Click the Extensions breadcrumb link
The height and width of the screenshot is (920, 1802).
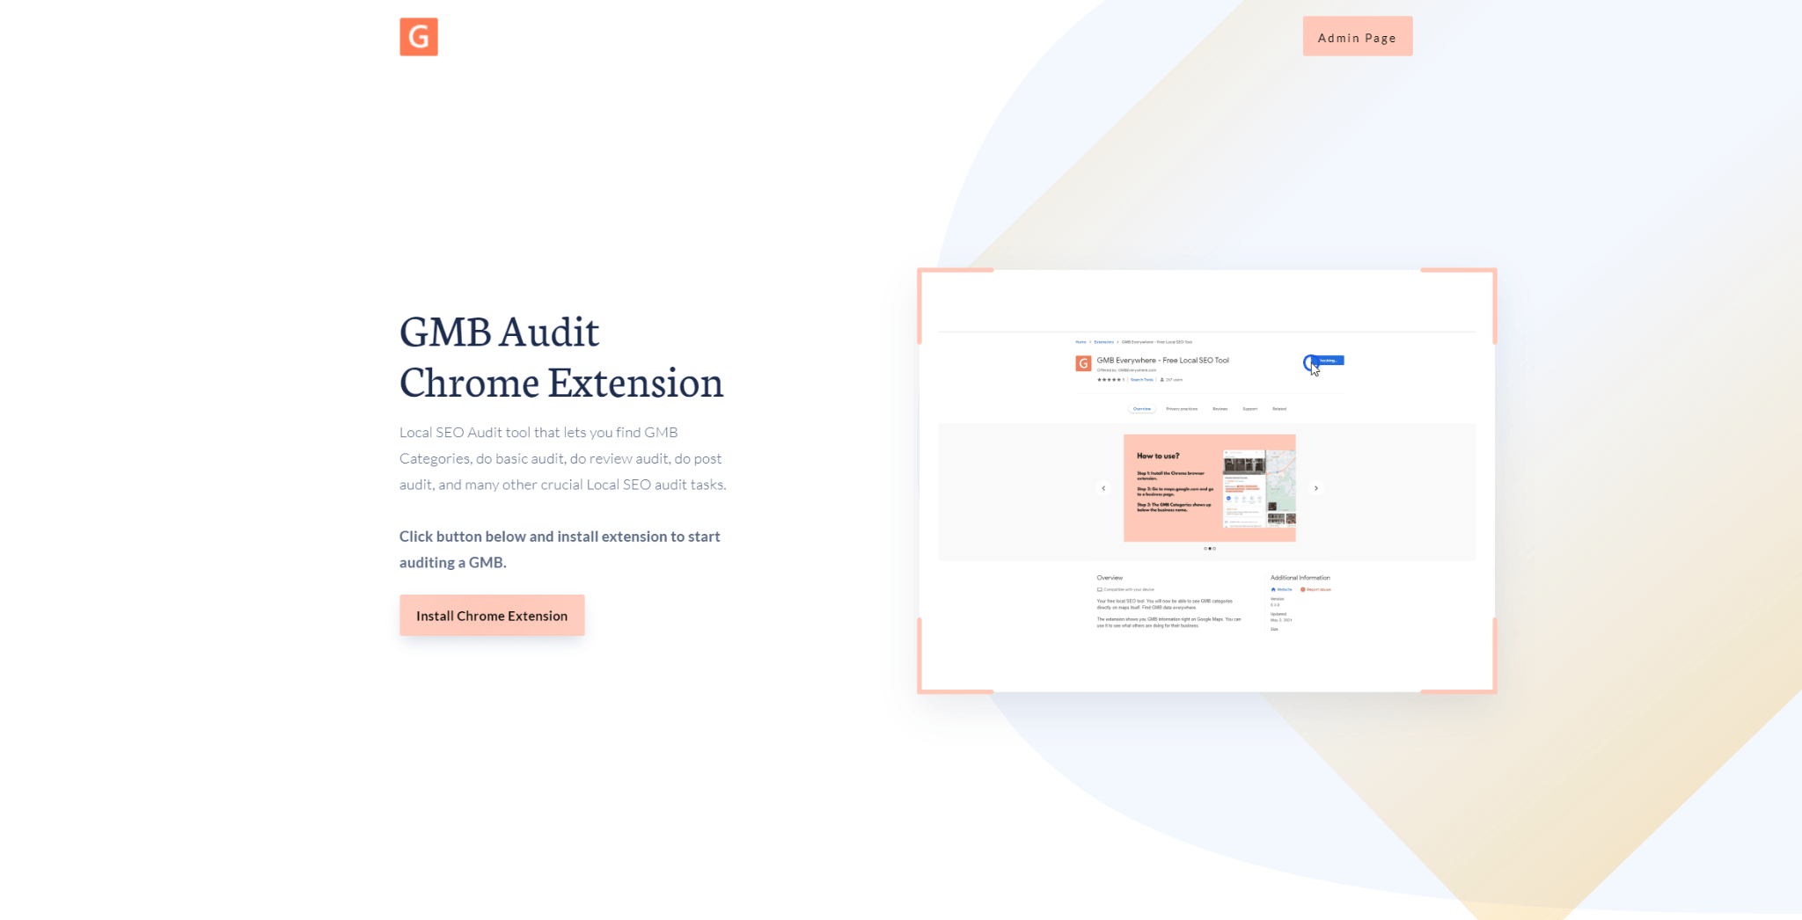(x=1103, y=342)
